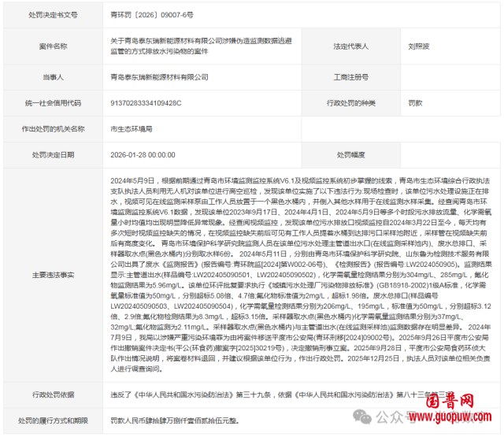This screenshot has height=437, width=504.
Task: Click the case name text about 青岛泰东瑞新能源材料有限公司涉嫌伪造监测数据
Action: [x=202, y=46]
